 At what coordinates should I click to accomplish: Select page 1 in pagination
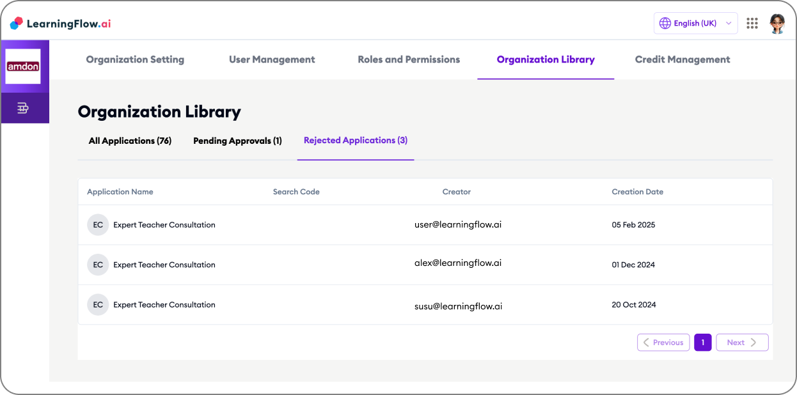coord(702,343)
